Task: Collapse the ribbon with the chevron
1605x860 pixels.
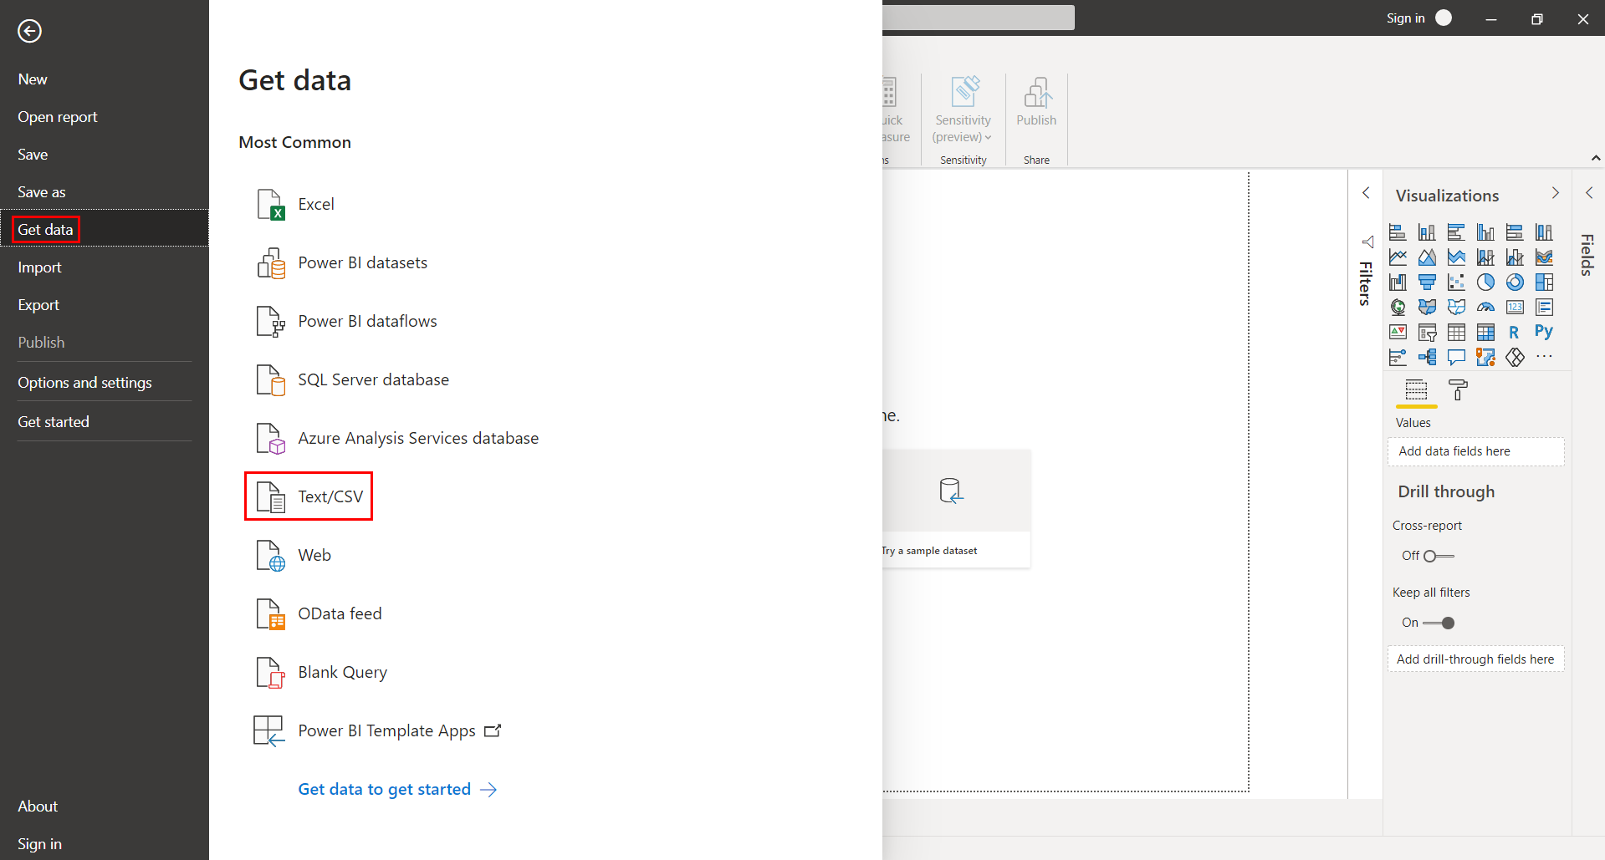Action: tap(1596, 158)
